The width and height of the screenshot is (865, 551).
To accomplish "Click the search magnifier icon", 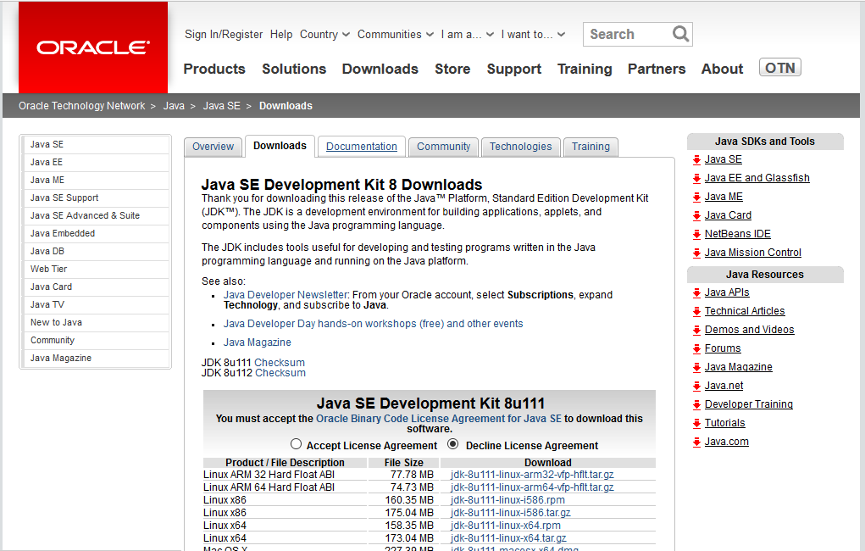I will [681, 34].
